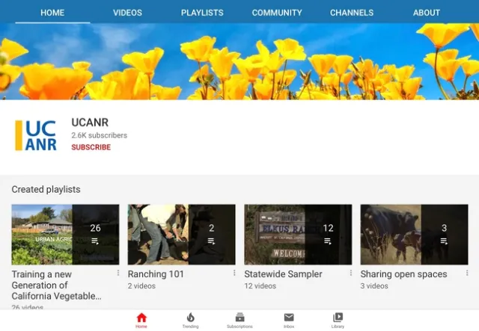
Task: Click playlist queue icon on Statewide Sampler
Action: [328, 241]
